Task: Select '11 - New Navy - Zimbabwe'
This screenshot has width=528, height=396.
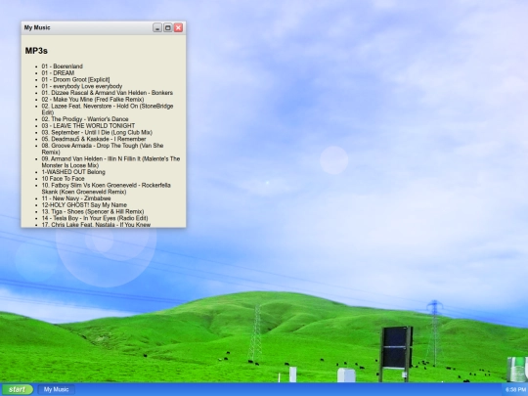Action: (76, 198)
